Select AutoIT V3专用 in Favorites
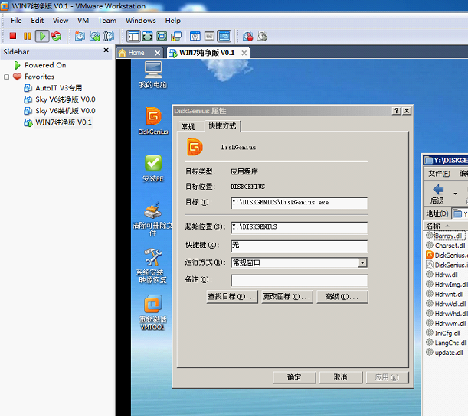 [58, 88]
